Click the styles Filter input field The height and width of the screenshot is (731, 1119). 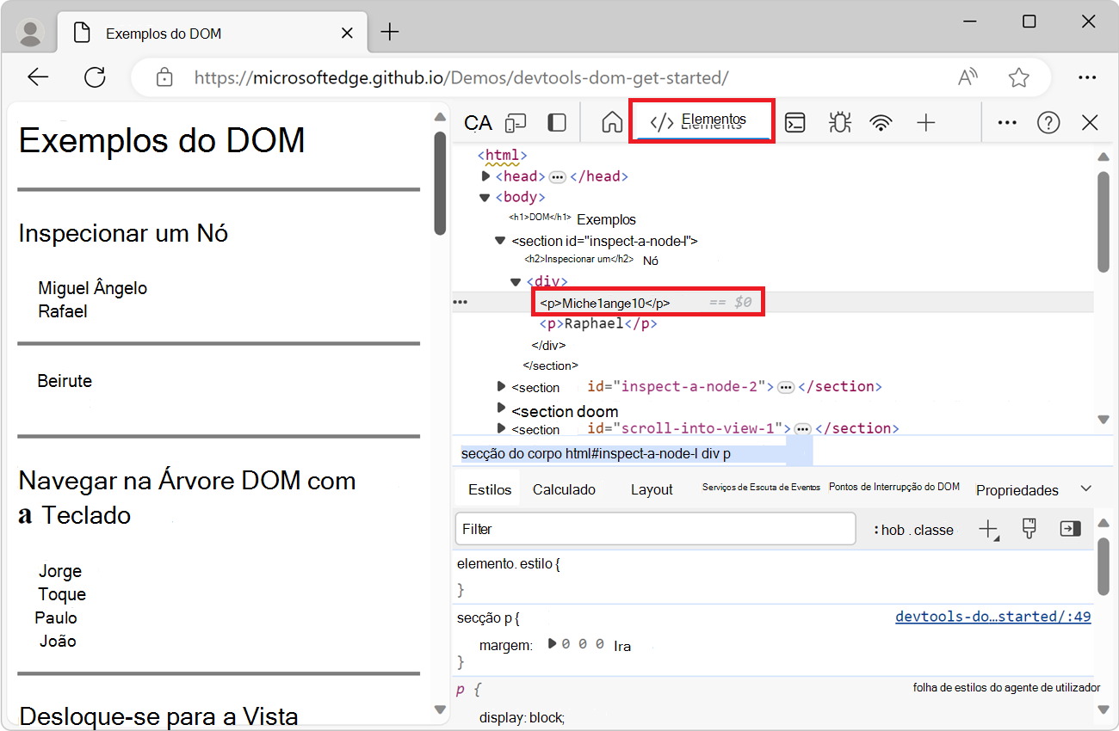click(x=655, y=529)
